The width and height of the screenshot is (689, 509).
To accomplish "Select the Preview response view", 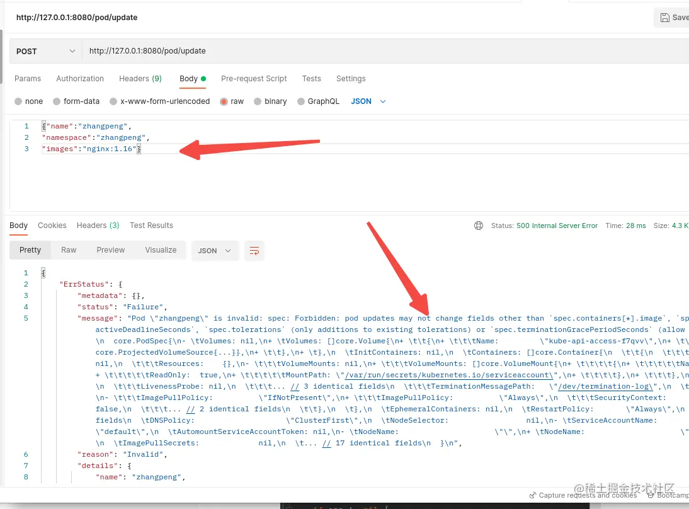I will (111, 250).
